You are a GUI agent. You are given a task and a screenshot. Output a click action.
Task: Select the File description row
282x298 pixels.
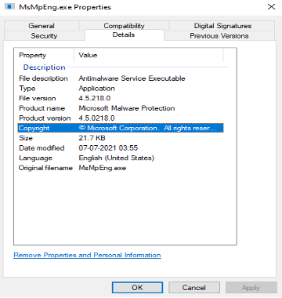click(121, 78)
